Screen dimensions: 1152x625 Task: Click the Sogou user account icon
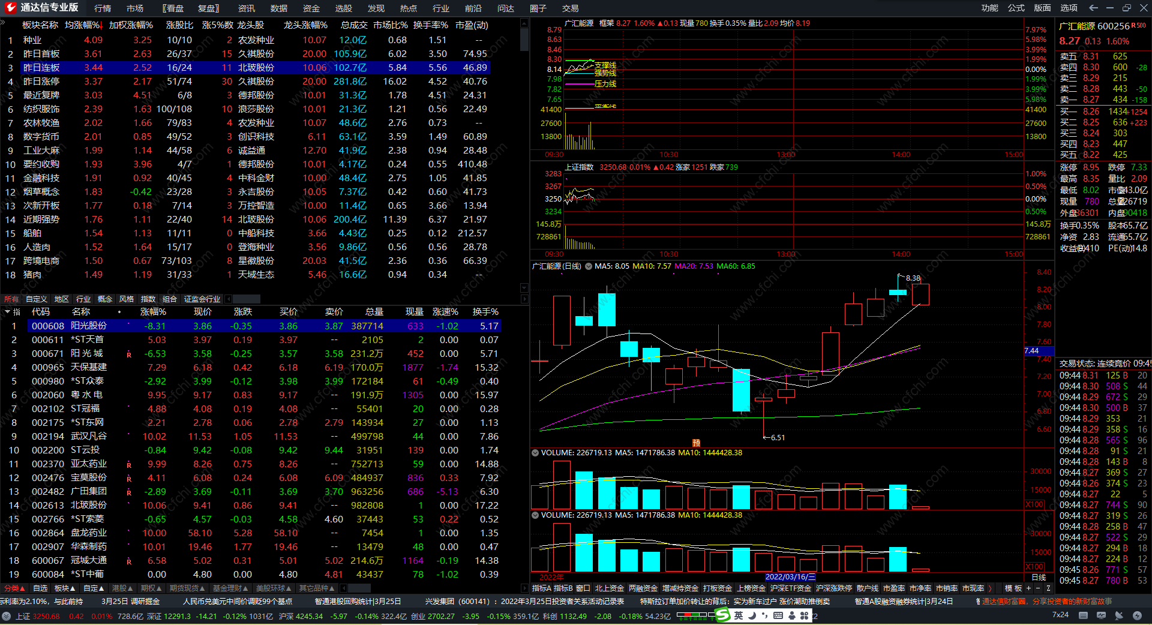(792, 615)
